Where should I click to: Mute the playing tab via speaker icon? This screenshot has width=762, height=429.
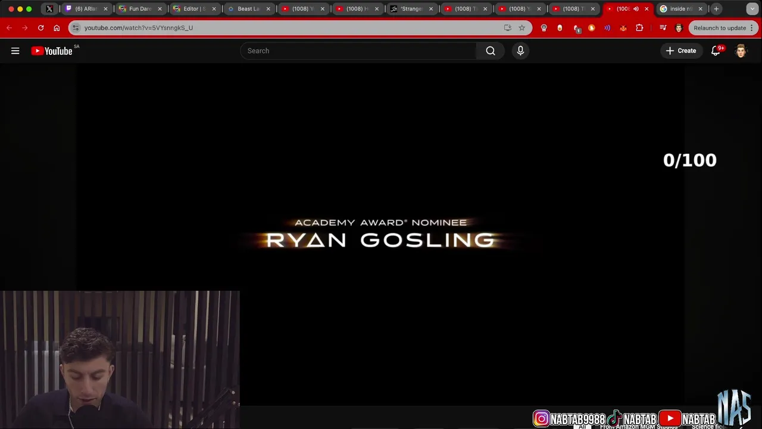[x=636, y=9]
